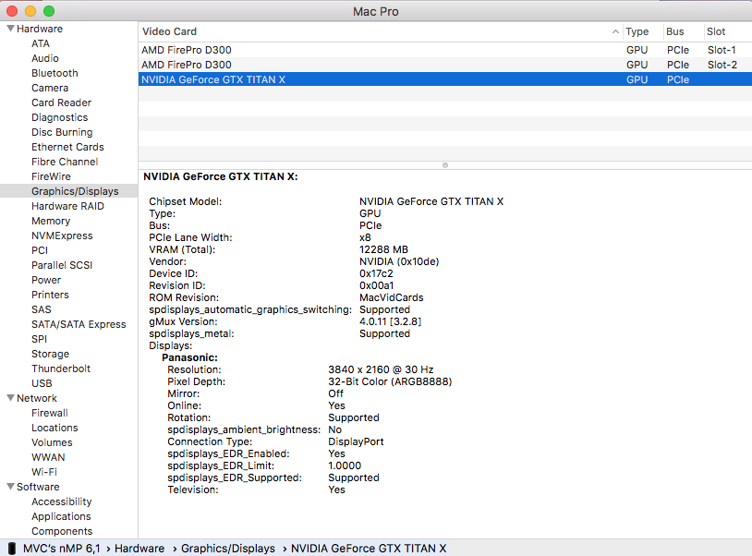Select Camera in the sidebar
This screenshot has width=752, height=556.
[50, 88]
